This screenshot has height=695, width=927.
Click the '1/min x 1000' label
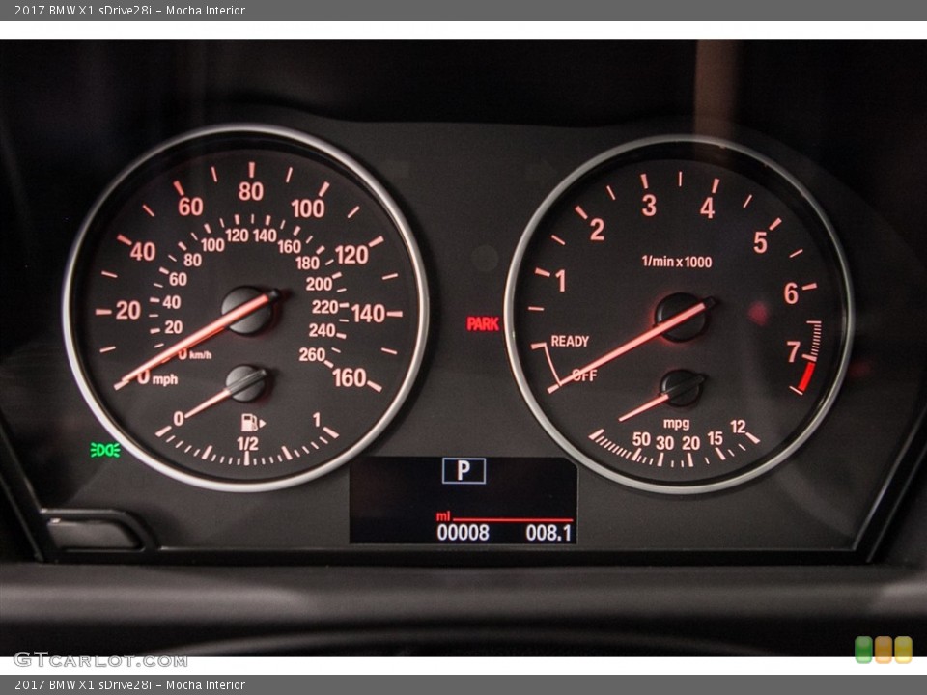[x=677, y=262]
